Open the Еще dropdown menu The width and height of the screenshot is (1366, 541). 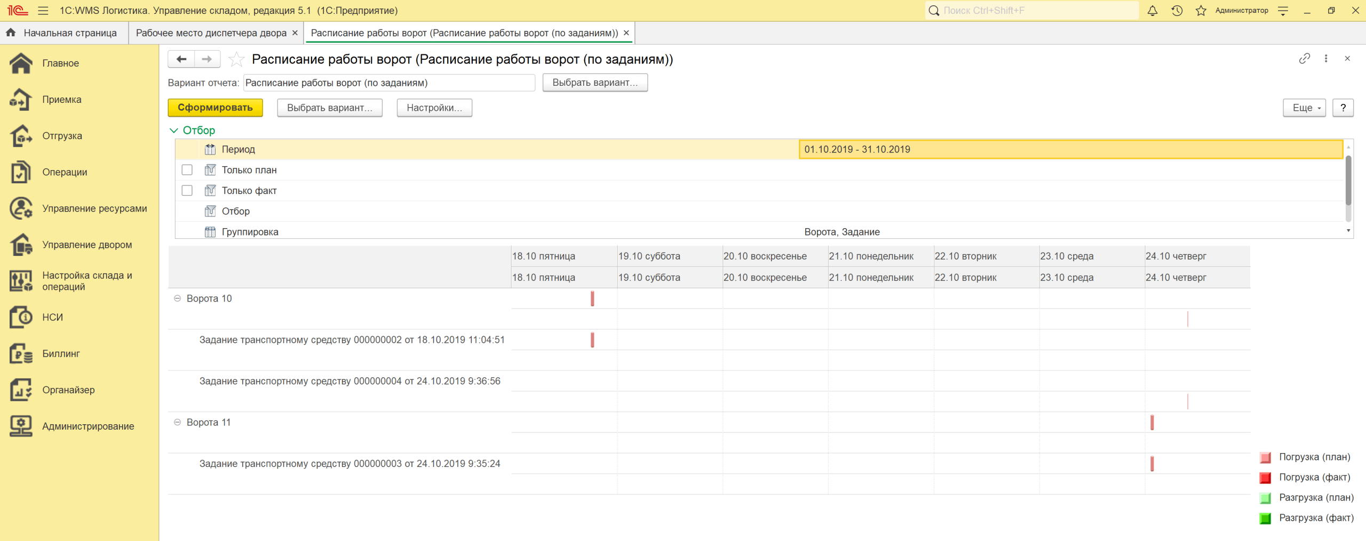pos(1304,108)
